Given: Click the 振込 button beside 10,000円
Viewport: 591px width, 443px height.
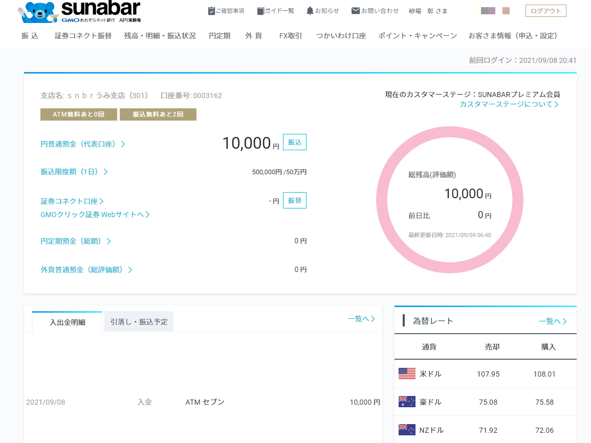Looking at the screenshot, I should [x=295, y=142].
